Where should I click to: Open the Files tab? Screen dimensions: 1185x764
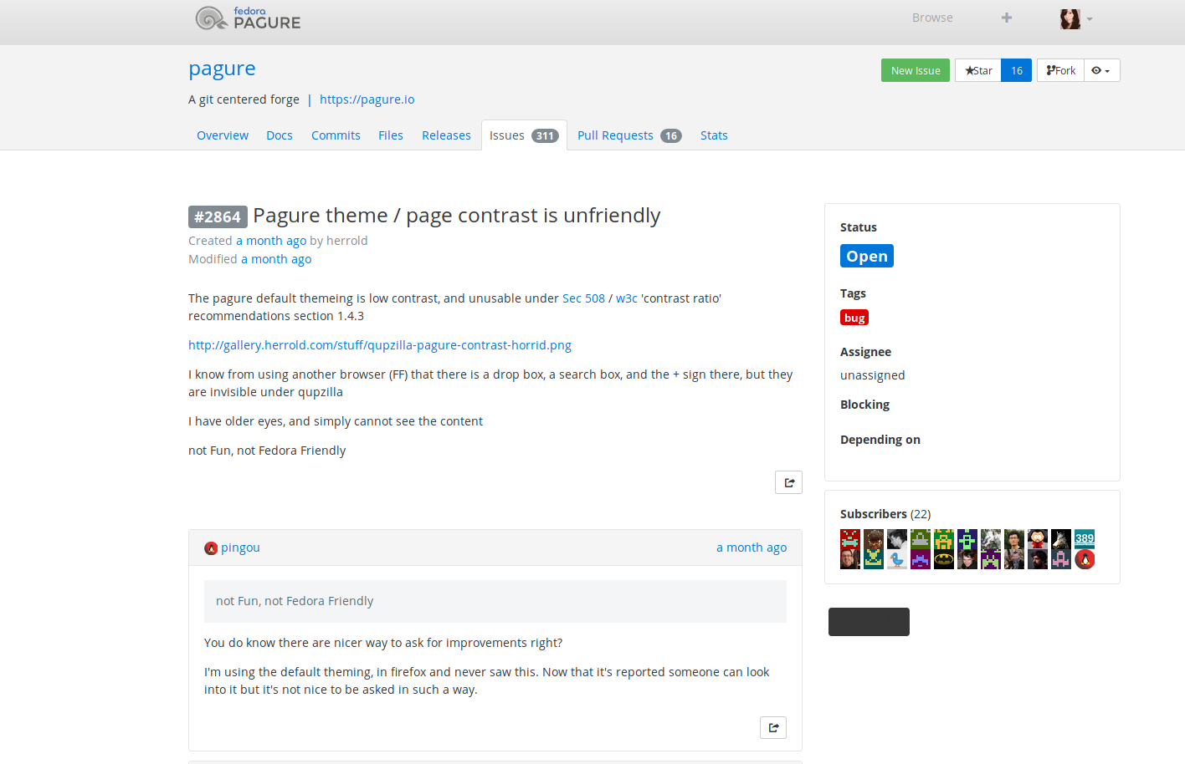coord(391,135)
